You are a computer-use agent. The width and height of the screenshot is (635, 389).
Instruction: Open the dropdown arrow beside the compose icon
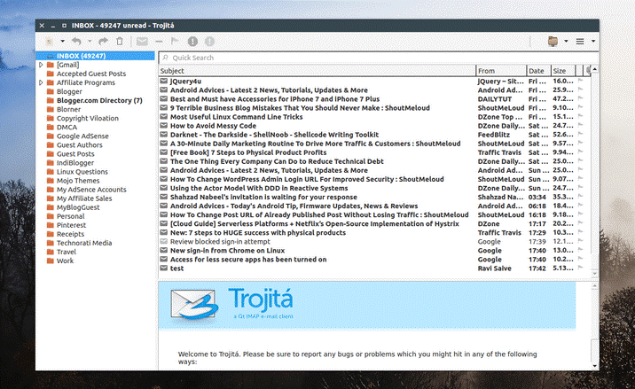62,42
